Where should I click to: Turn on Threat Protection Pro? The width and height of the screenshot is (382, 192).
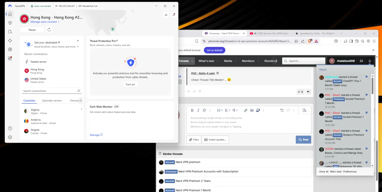(130, 85)
